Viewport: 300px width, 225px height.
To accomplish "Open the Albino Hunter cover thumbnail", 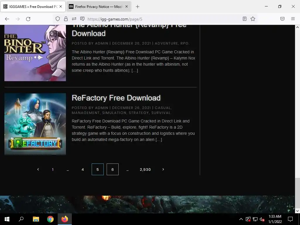I will [x=35, y=53].
